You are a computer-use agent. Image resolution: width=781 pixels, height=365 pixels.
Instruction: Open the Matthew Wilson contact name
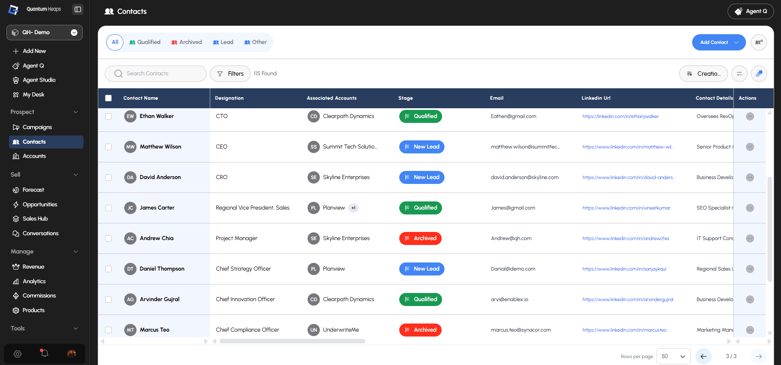click(161, 147)
